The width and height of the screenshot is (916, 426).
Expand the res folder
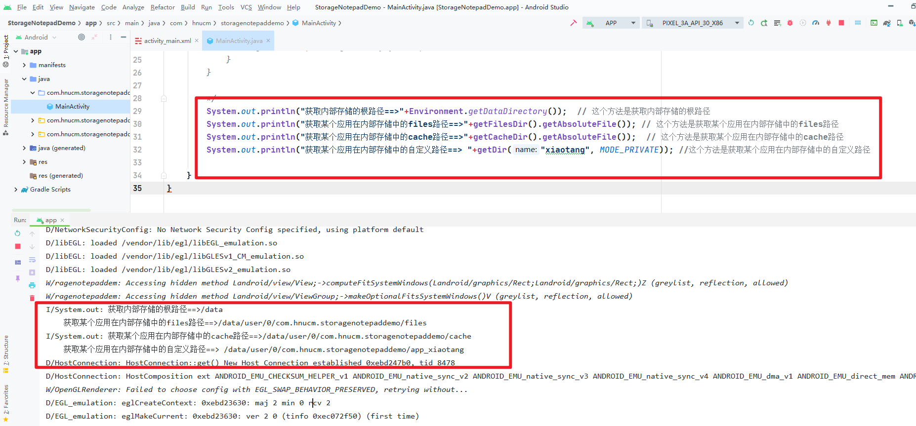pyautogui.click(x=24, y=162)
